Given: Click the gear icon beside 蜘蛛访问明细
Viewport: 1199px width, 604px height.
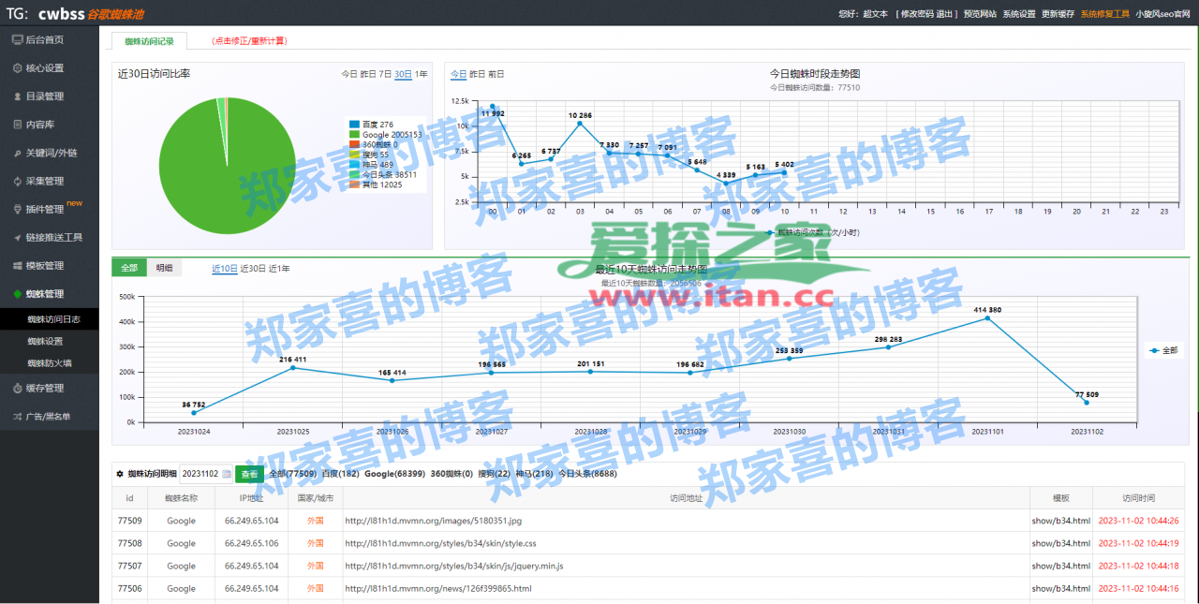Looking at the screenshot, I should [118, 475].
